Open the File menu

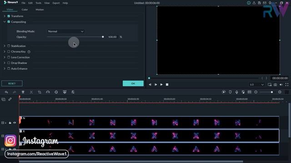(23, 3)
